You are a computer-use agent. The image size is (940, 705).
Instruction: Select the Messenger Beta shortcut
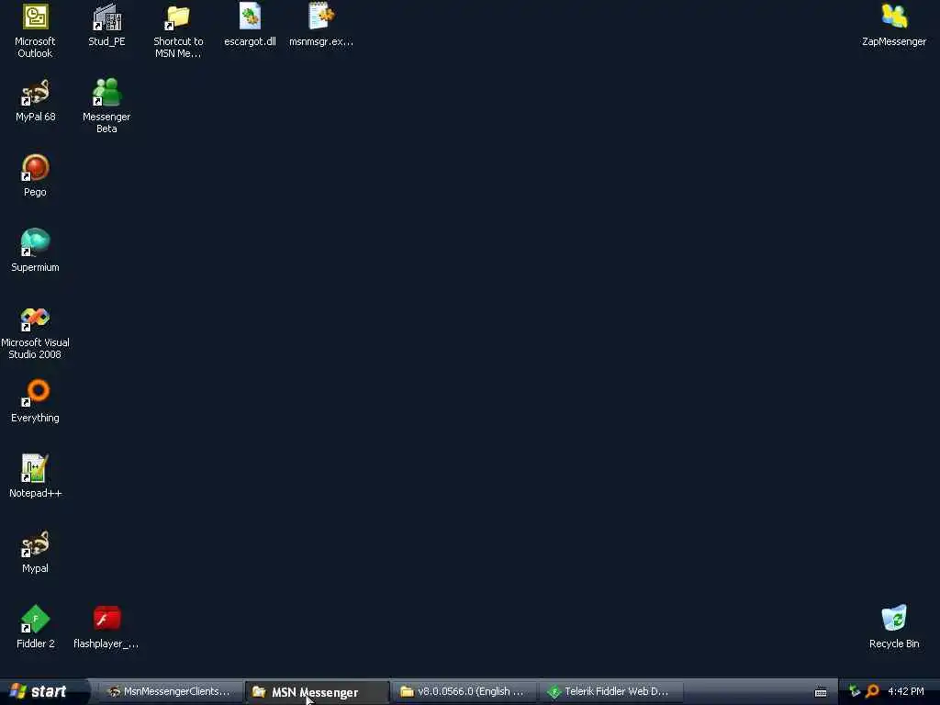(x=106, y=106)
